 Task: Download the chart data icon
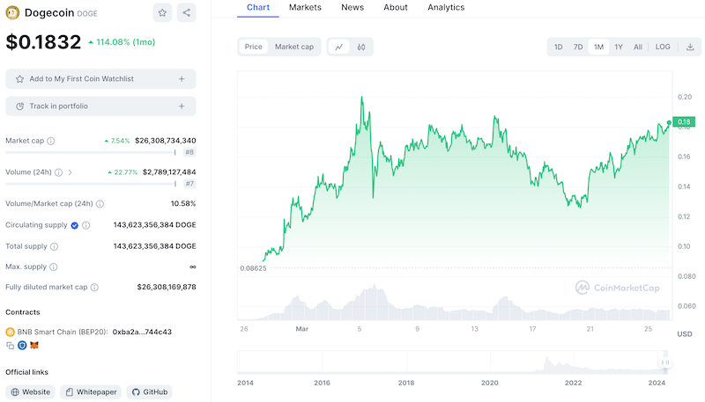690,47
